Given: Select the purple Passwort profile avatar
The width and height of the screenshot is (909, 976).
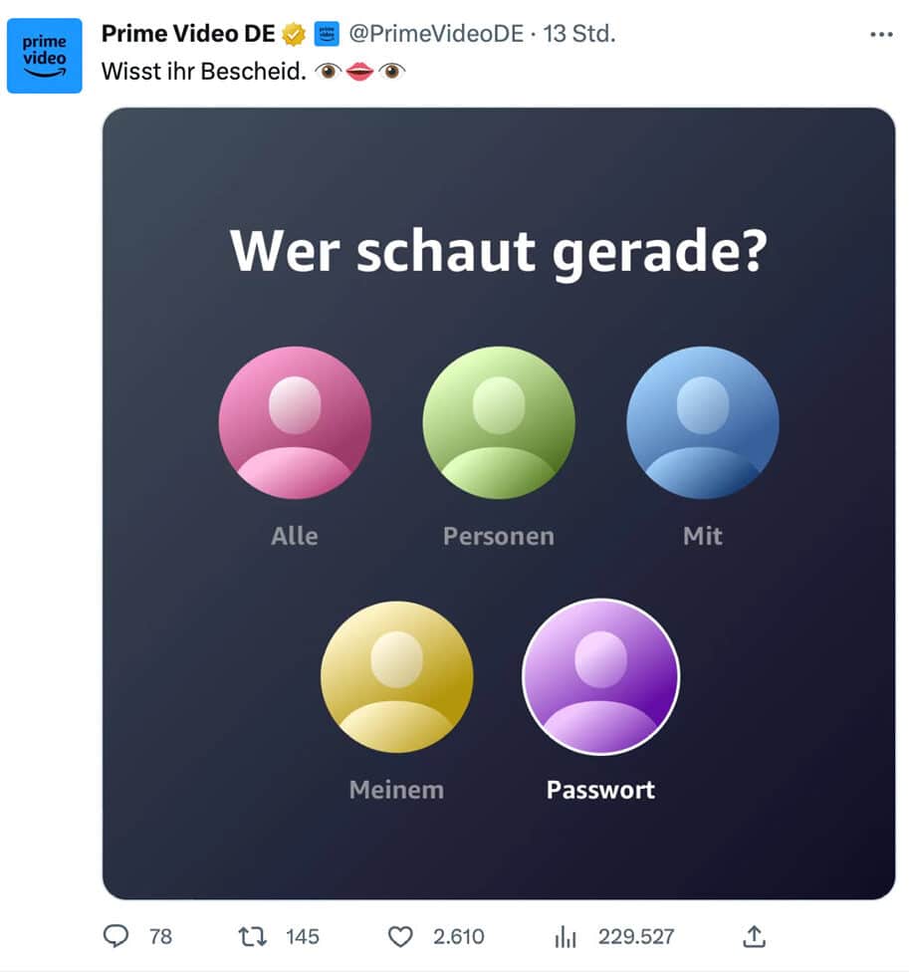Looking at the screenshot, I should [x=600, y=676].
